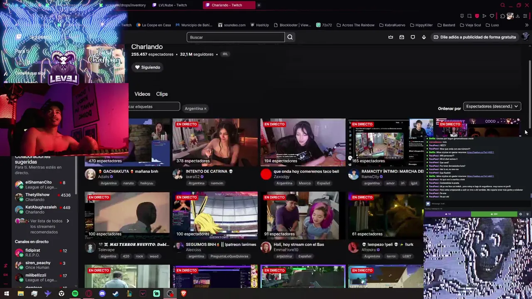Open the browser extensions cube icon
This screenshot has width=532, height=299.
(x=502, y=16)
